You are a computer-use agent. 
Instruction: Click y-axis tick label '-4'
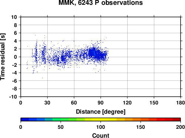[14, 73]
